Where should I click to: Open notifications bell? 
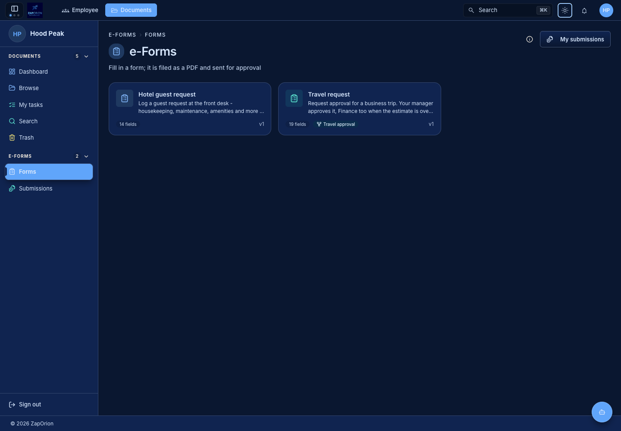click(584, 10)
